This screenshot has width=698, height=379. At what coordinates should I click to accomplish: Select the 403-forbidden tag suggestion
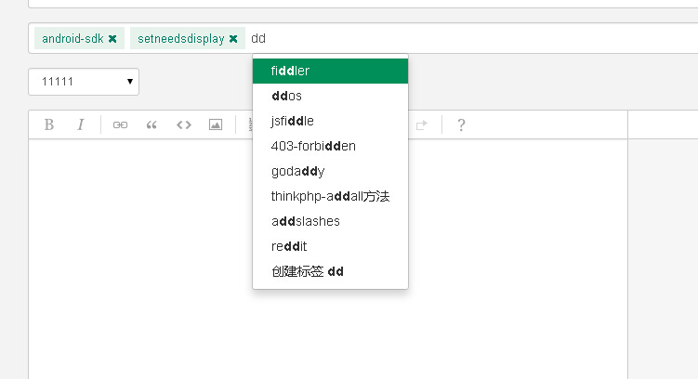[330, 146]
